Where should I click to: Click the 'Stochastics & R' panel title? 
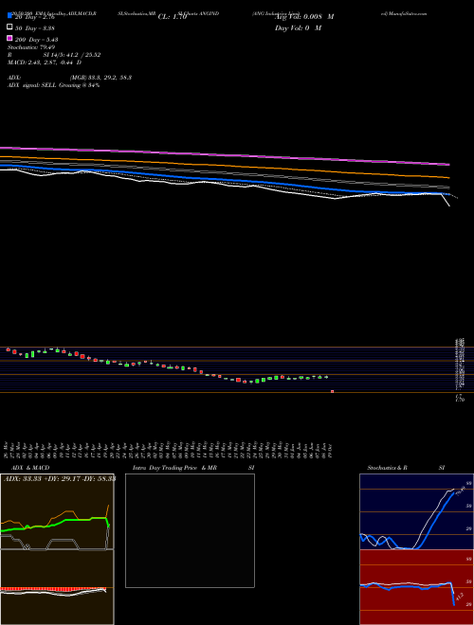coord(387,468)
